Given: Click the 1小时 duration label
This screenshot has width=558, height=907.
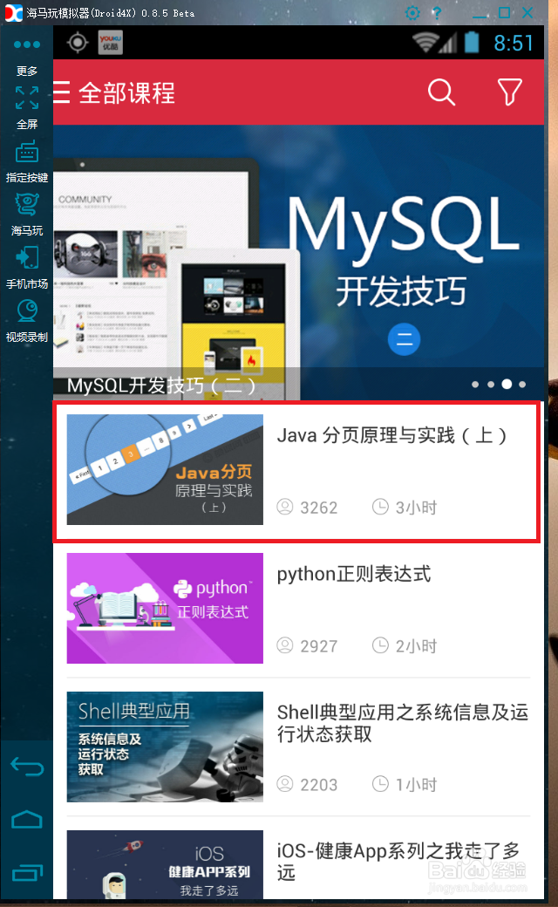Looking at the screenshot, I should pyautogui.click(x=417, y=785).
